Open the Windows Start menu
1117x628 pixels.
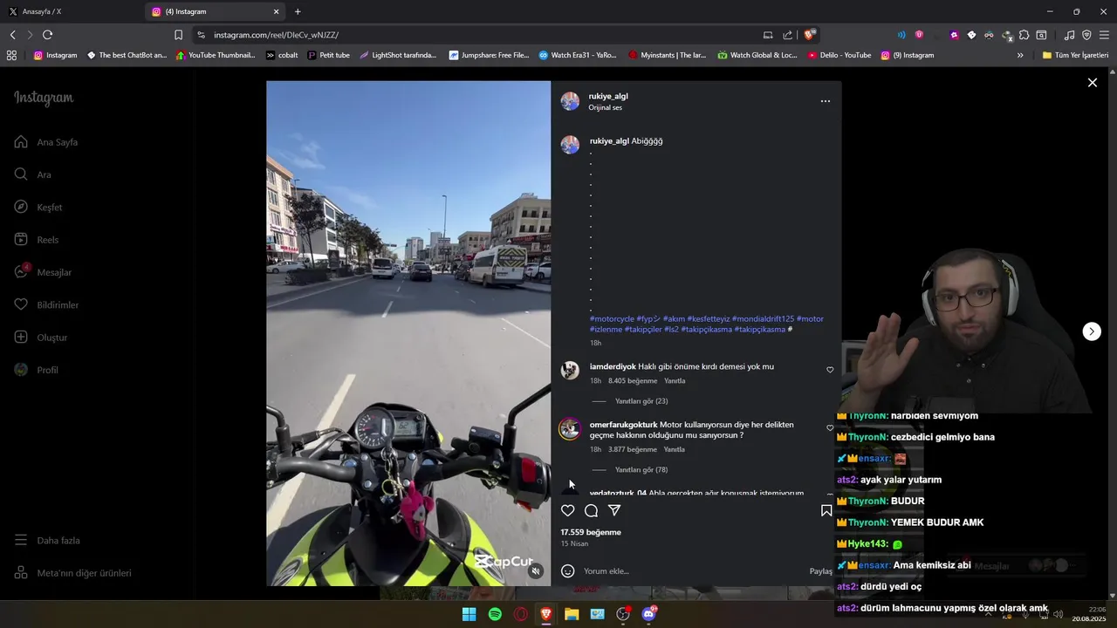click(x=469, y=614)
